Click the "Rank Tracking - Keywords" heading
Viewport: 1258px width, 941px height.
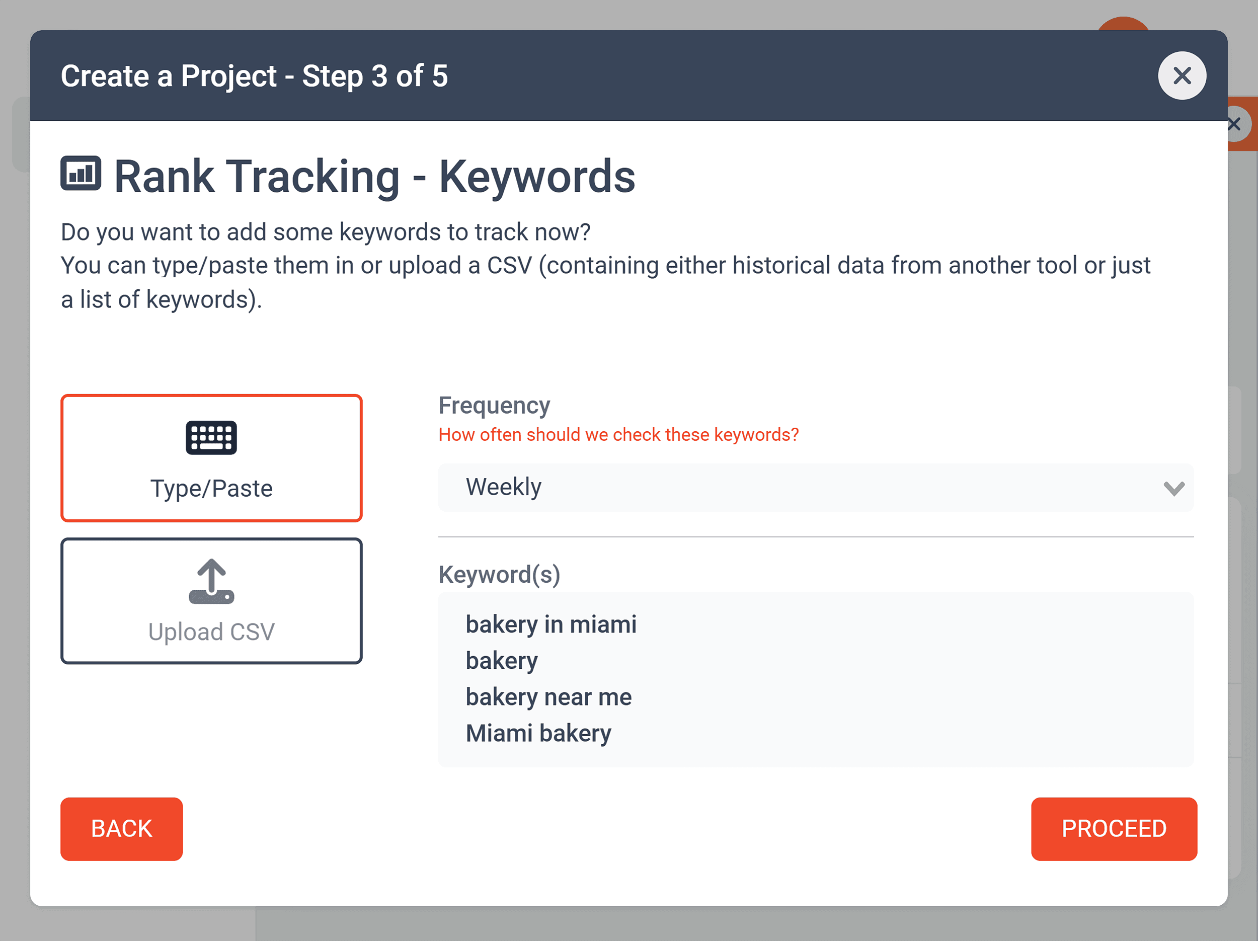coord(374,176)
